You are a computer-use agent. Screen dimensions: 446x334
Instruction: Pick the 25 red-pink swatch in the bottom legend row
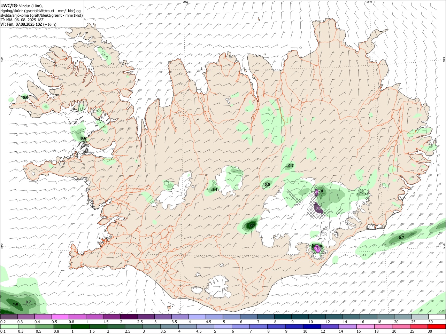point(419,326)
